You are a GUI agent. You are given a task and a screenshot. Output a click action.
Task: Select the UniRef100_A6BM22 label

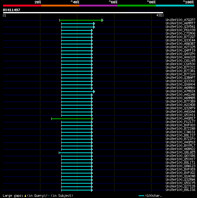pyautogui.click(x=180, y=149)
